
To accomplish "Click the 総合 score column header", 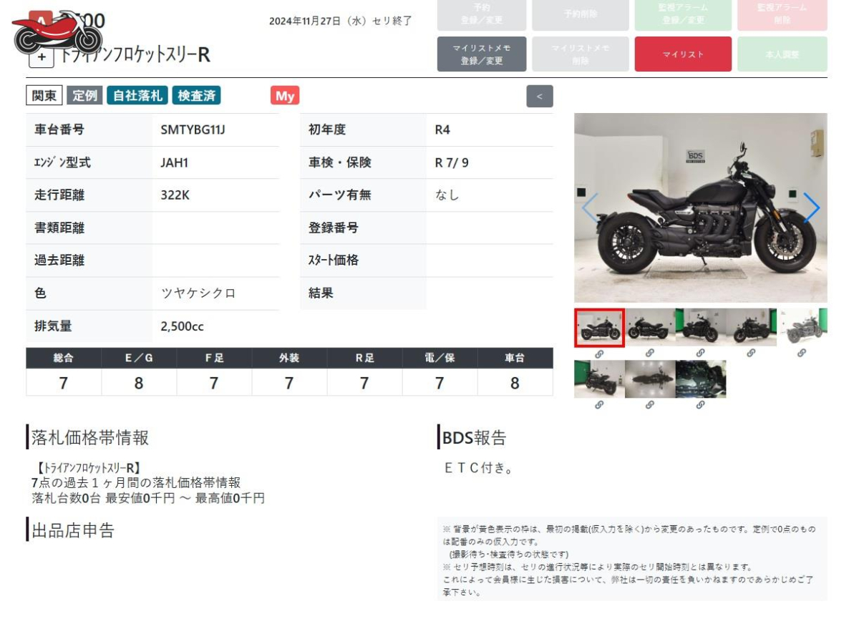I will click(64, 358).
